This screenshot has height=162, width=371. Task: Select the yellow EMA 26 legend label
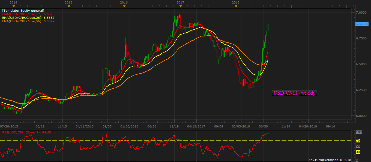point(28,18)
